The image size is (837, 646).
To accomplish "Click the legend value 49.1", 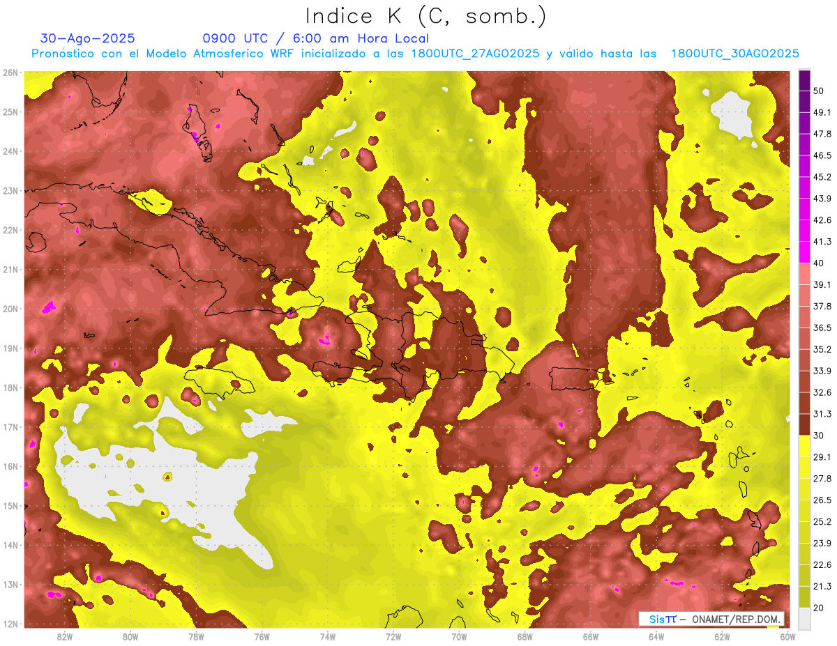I will pos(822,112).
